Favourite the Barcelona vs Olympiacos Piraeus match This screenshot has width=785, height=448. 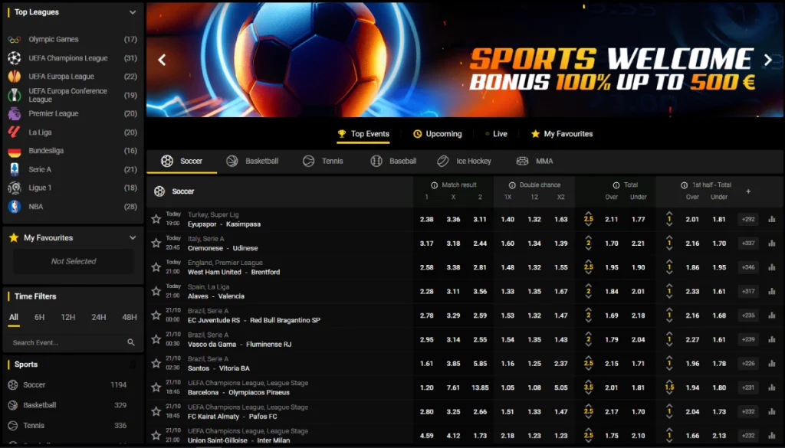point(158,388)
